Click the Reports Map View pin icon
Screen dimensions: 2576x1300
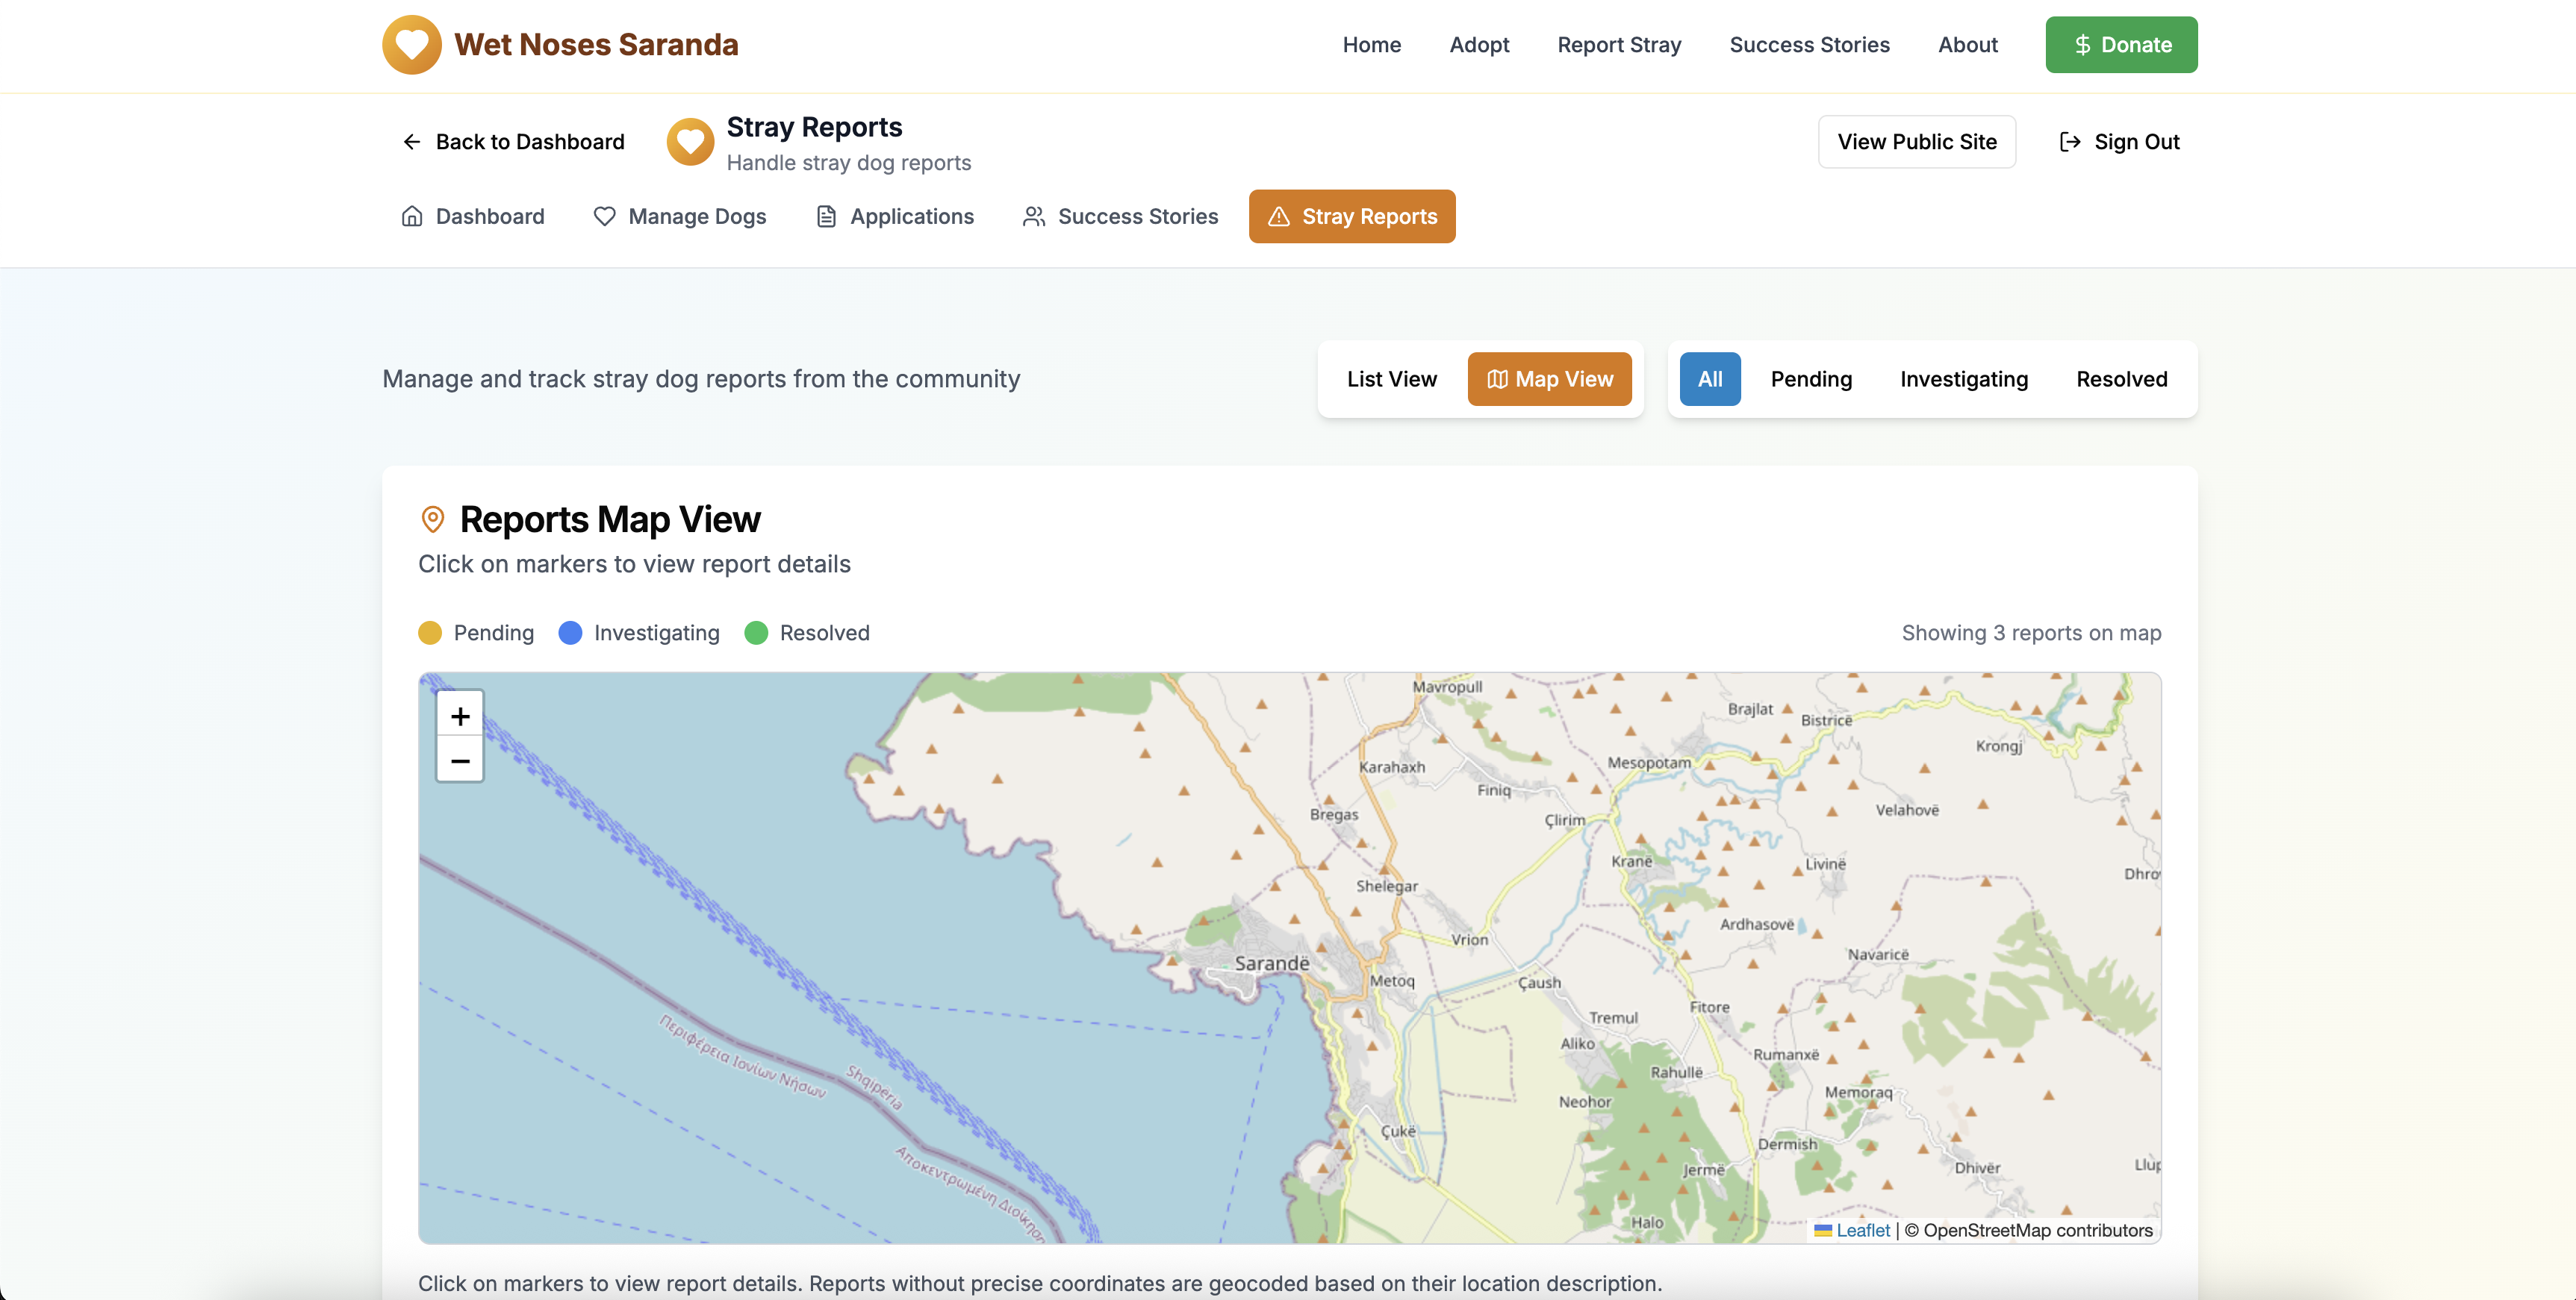pos(432,519)
